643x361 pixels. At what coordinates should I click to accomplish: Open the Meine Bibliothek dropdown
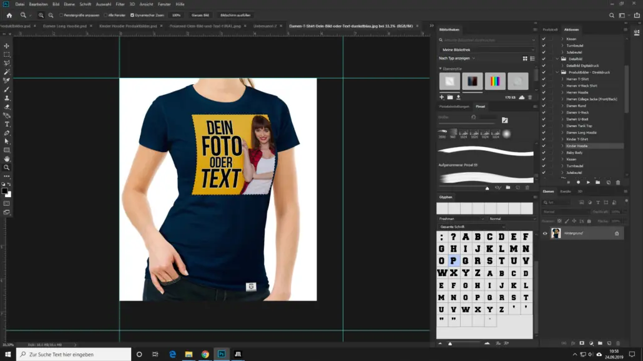(487, 49)
